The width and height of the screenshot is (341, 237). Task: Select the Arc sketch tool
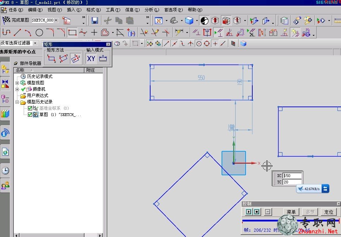click(28, 32)
